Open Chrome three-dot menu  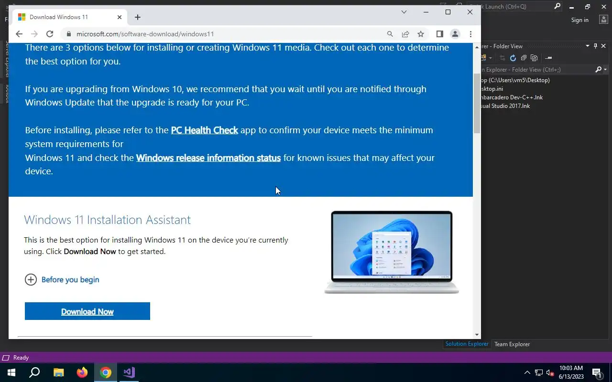point(470,34)
